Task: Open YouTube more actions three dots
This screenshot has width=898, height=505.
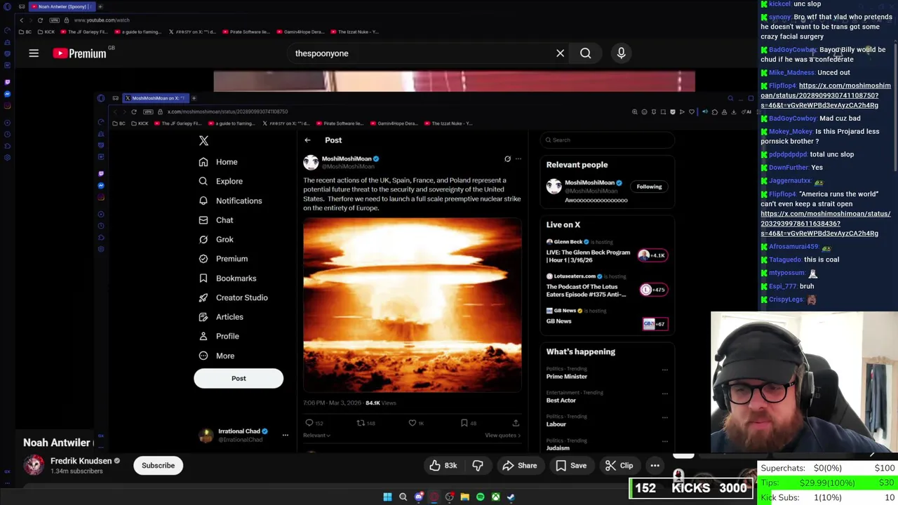Action: click(x=655, y=466)
